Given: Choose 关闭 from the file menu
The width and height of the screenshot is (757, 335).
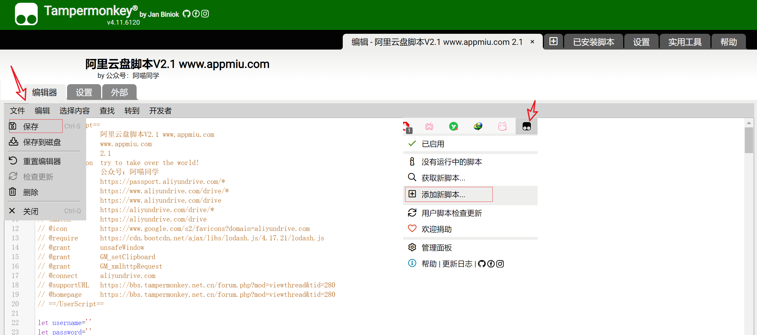Looking at the screenshot, I should point(45,211).
